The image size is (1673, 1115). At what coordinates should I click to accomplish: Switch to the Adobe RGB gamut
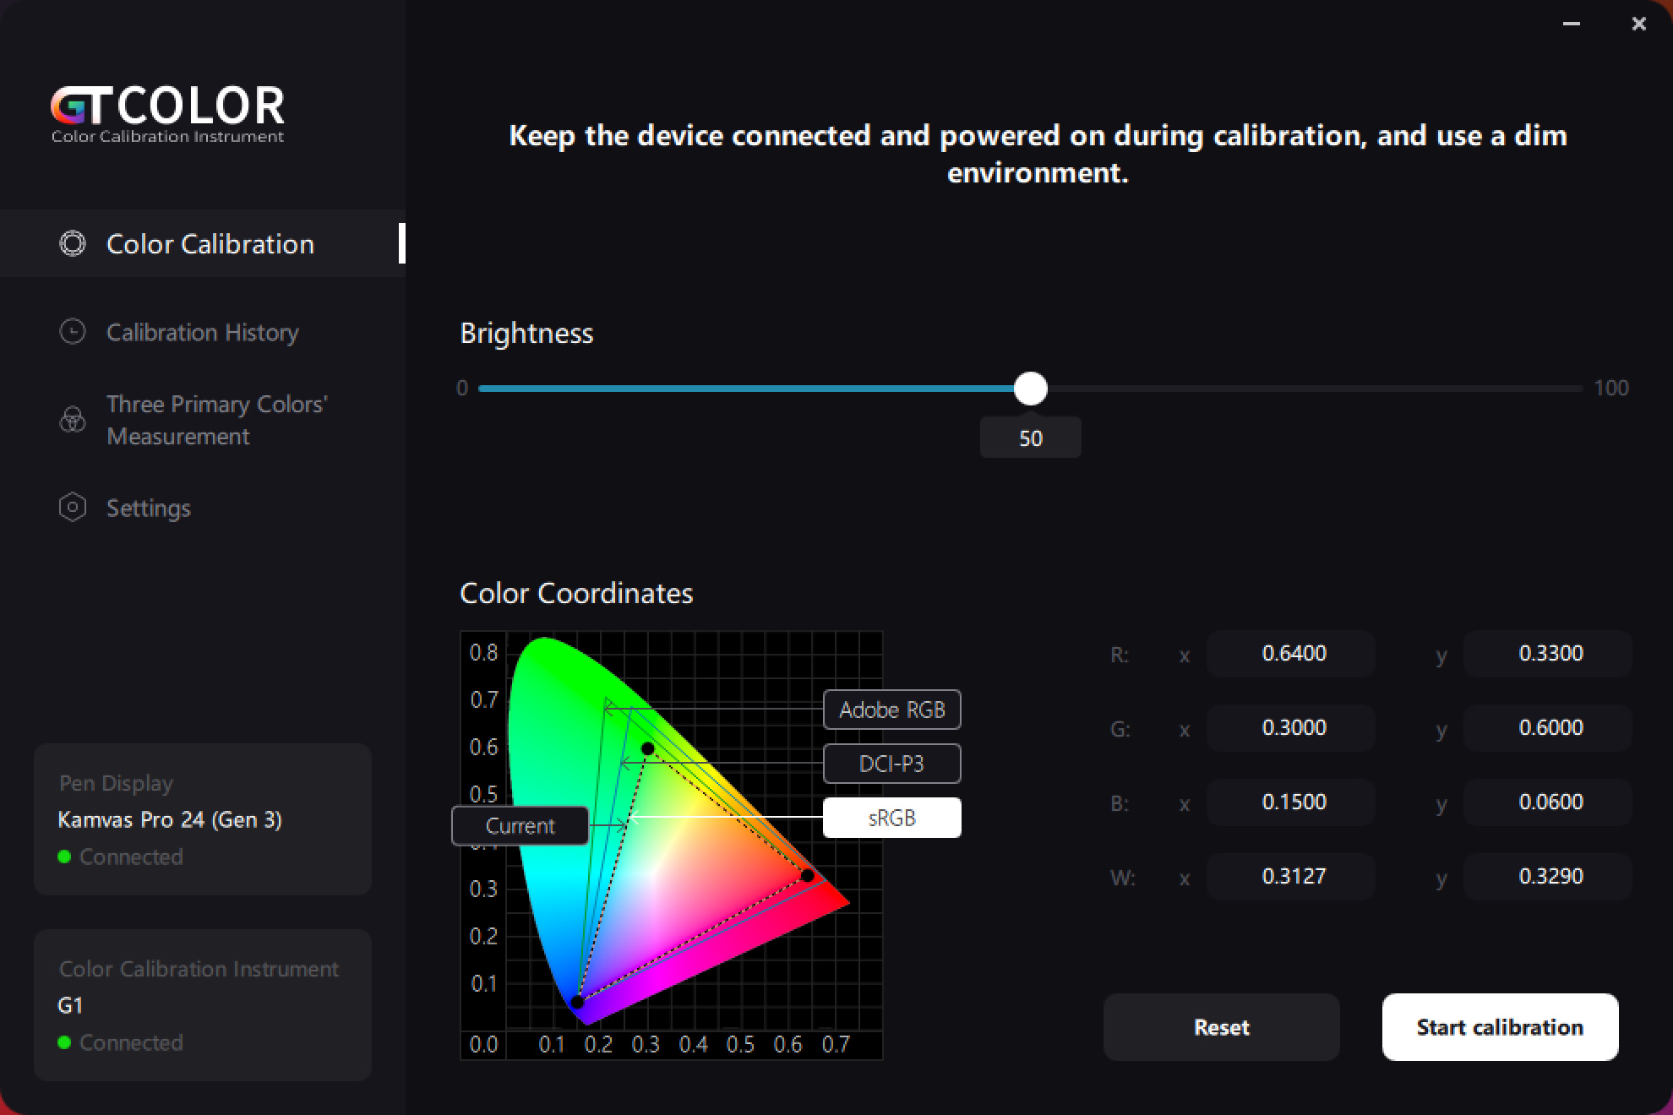891,710
